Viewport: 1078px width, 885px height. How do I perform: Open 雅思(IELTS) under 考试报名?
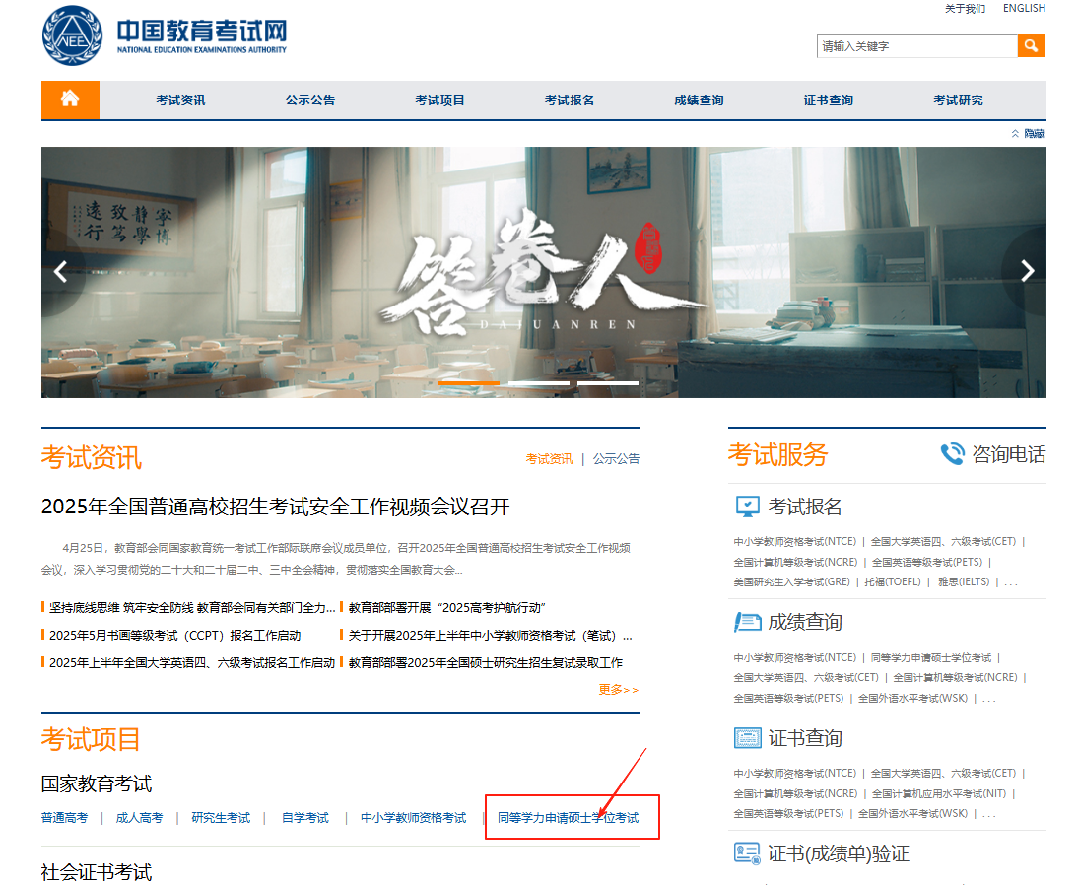[964, 581]
